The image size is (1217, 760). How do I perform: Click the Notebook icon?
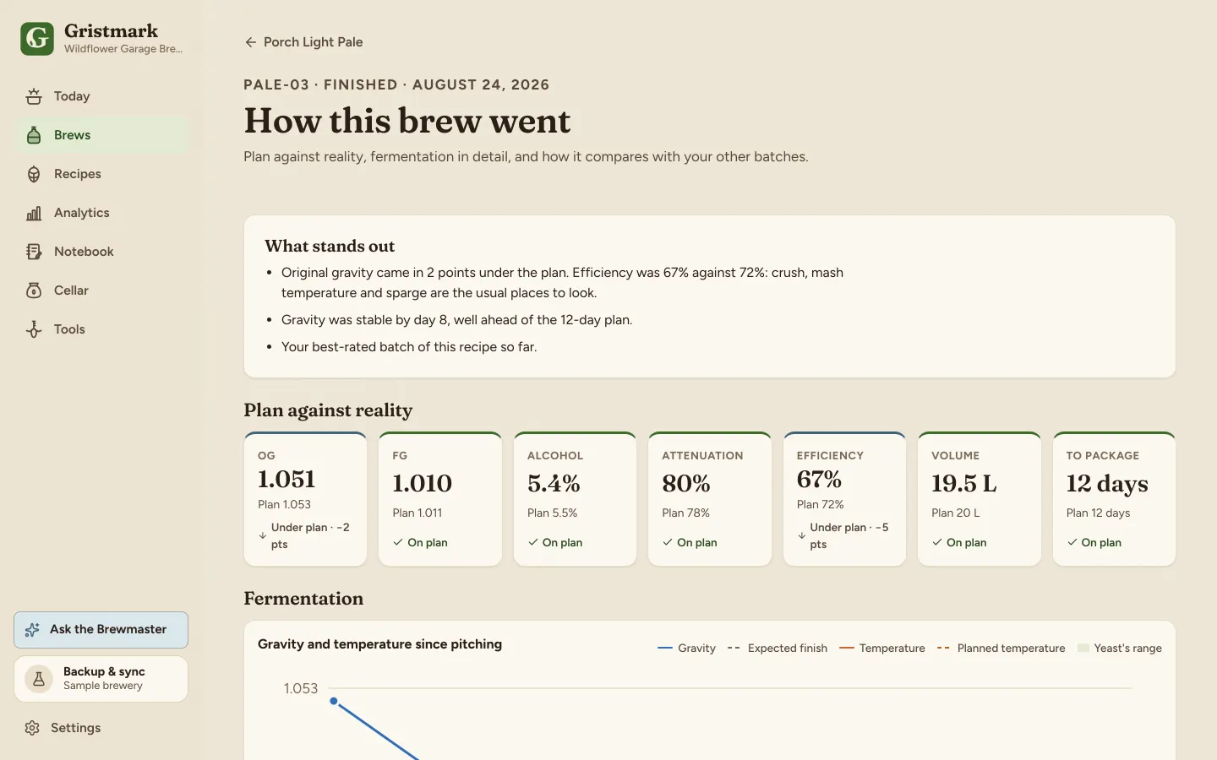coord(34,252)
